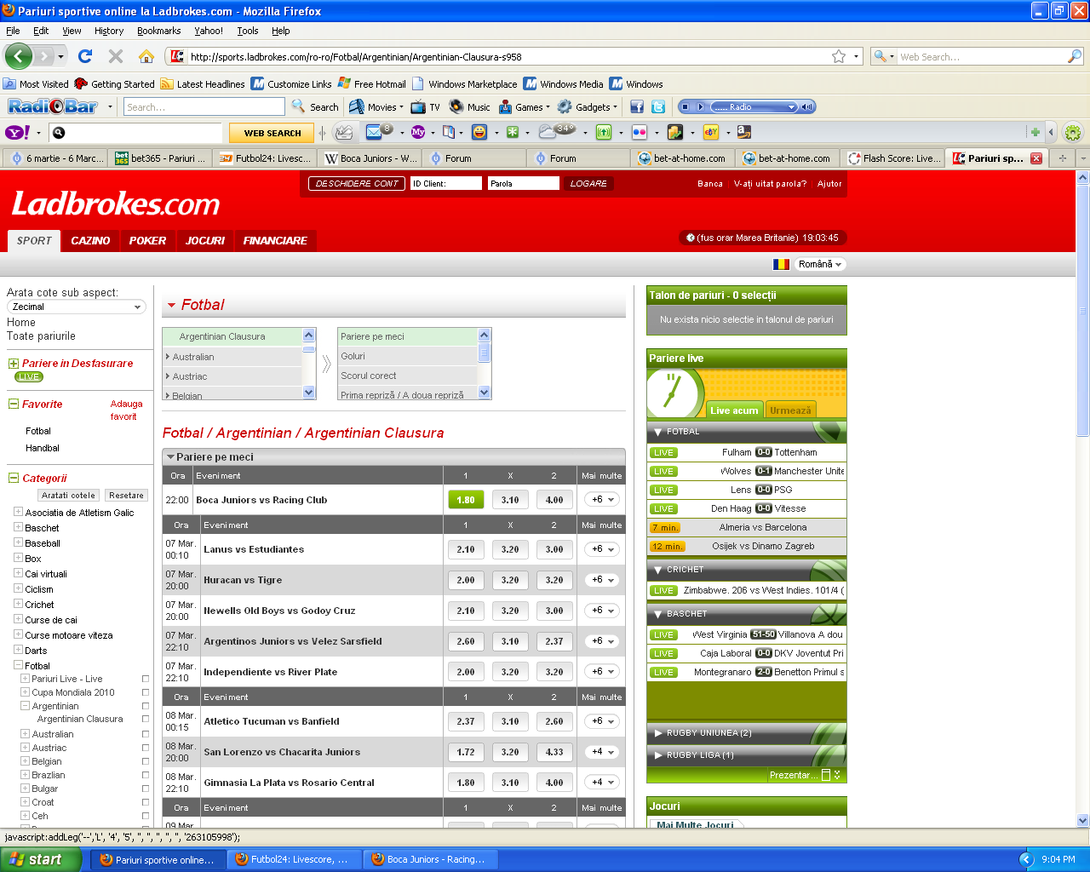Go back with the browser Back arrow

point(19,56)
